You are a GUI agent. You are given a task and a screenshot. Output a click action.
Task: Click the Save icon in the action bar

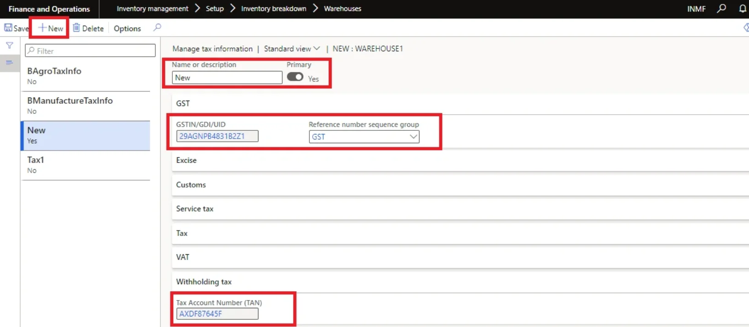(8, 28)
